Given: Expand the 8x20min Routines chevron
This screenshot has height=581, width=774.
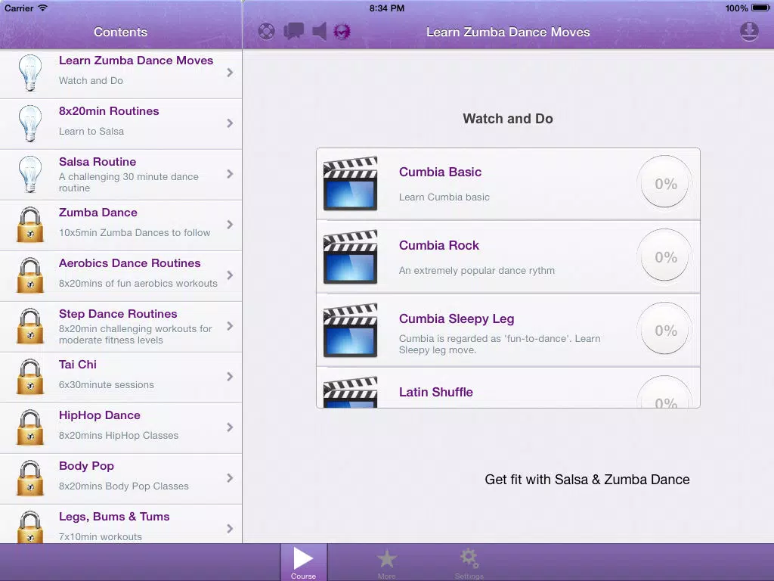Looking at the screenshot, I should point(230,123).
